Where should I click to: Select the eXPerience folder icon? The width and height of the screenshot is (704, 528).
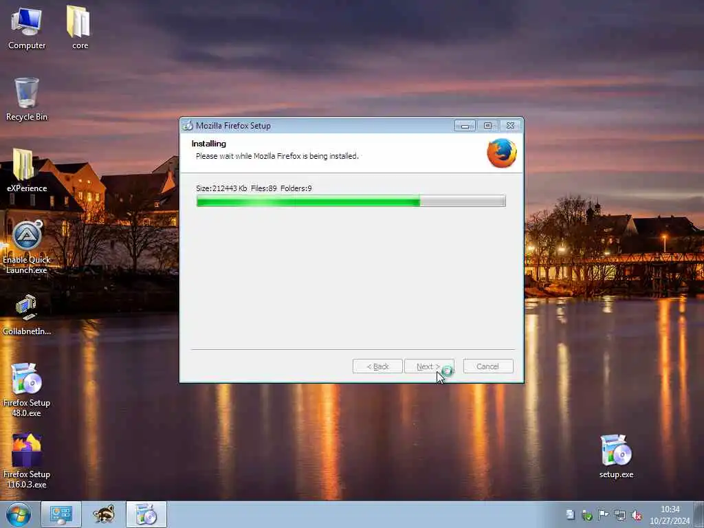point(27,170)
